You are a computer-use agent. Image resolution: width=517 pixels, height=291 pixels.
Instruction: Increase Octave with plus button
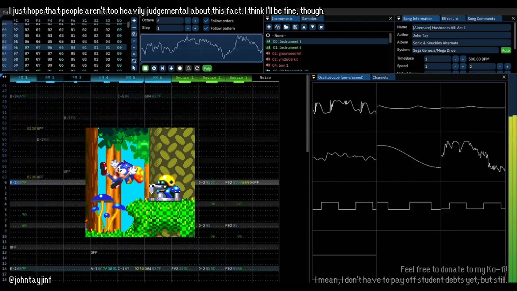click(195, 21)
